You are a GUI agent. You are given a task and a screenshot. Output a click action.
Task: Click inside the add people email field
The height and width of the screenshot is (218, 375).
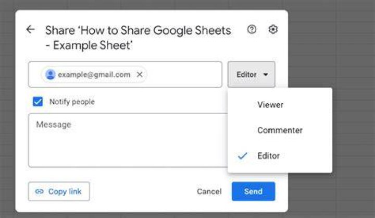[x=125, y=75]
